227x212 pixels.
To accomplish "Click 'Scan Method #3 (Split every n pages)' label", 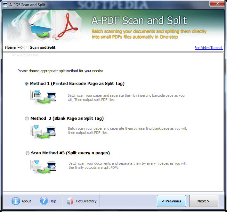I will point(70,153).
